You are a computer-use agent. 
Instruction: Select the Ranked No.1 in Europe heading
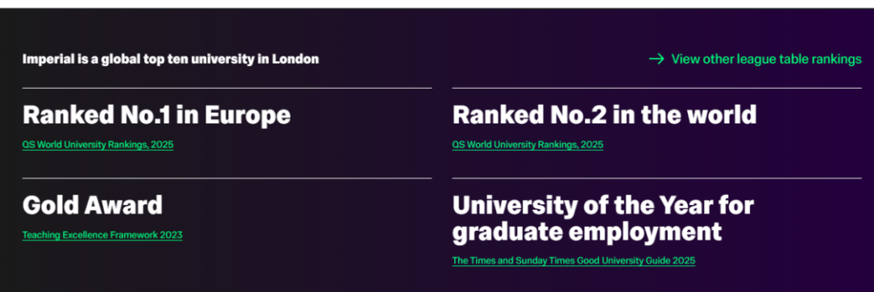[x=157, y=115]
